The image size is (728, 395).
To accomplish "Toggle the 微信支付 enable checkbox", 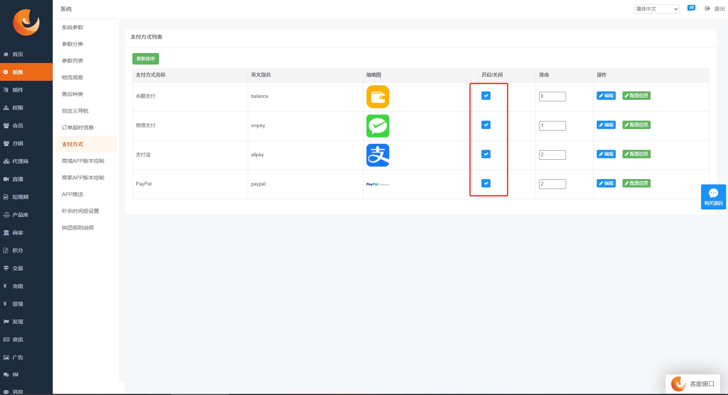I will tap(486, 125).
